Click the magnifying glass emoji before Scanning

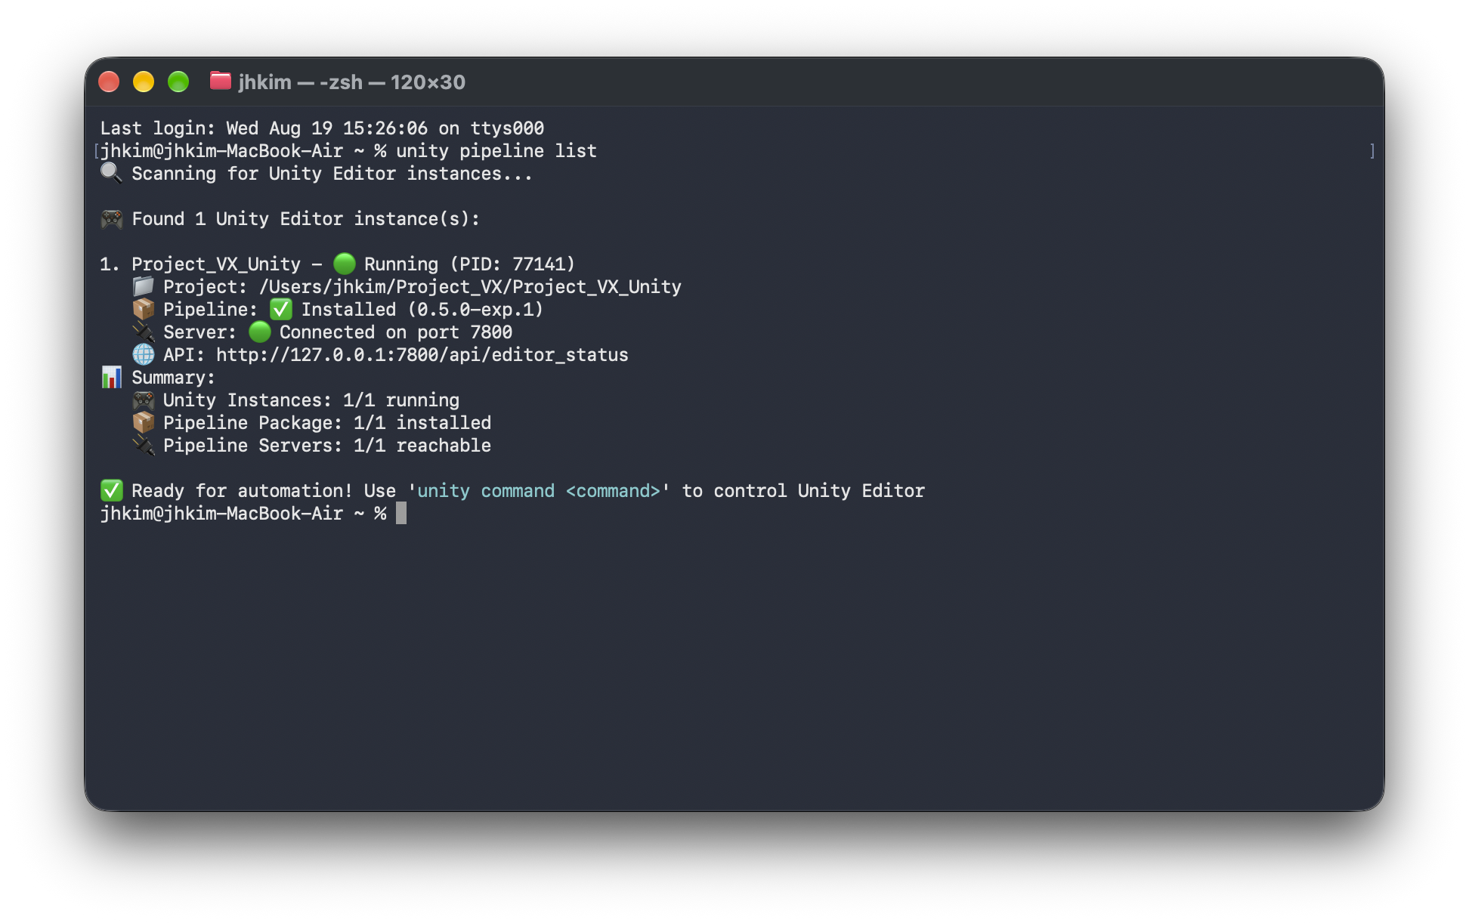(111, 173)
